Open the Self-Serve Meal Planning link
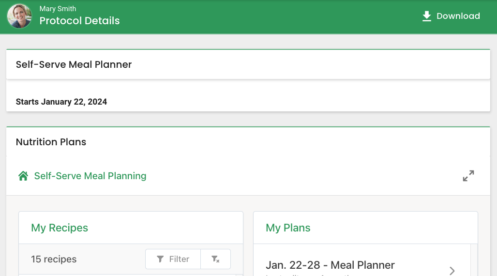This screenshot has height=276, width=497. click(x=90, y=176)
